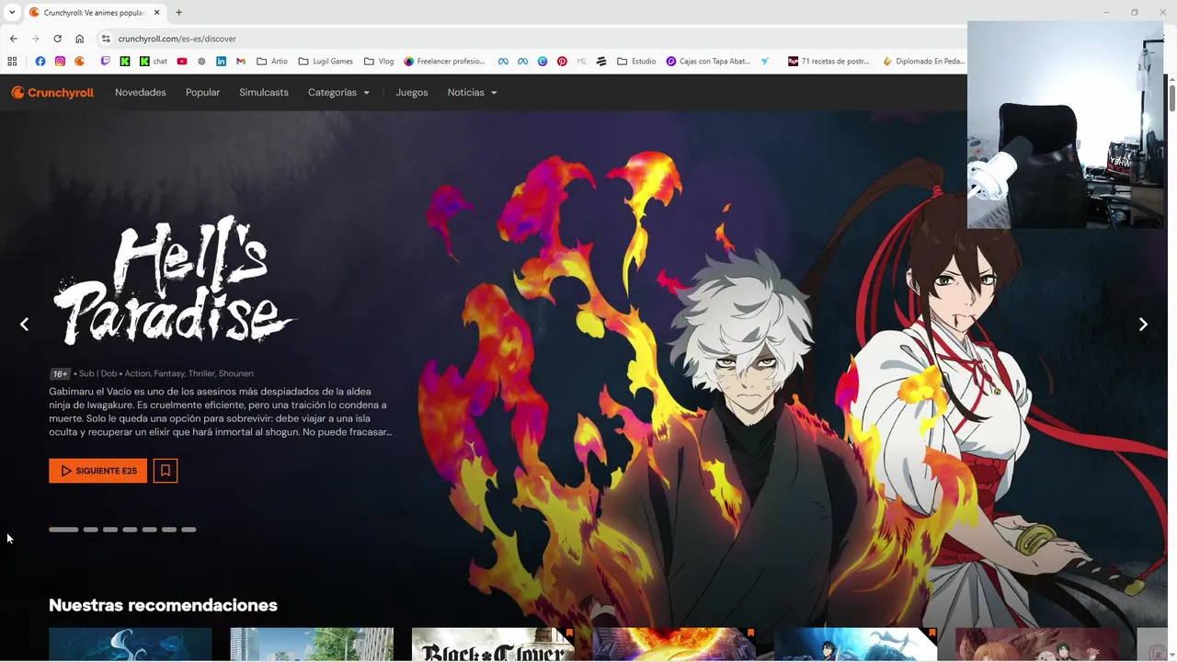The width and height of the screenshot is (1177, 662).
Task: Open the 'Diplomado En Peda...' bookmark
Action: (x=923, y=62)
